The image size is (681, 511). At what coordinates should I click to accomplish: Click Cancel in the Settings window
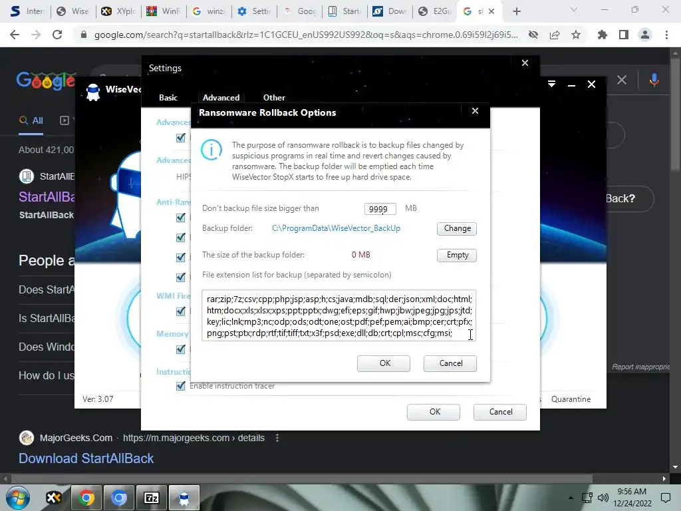tap(500, 412)
